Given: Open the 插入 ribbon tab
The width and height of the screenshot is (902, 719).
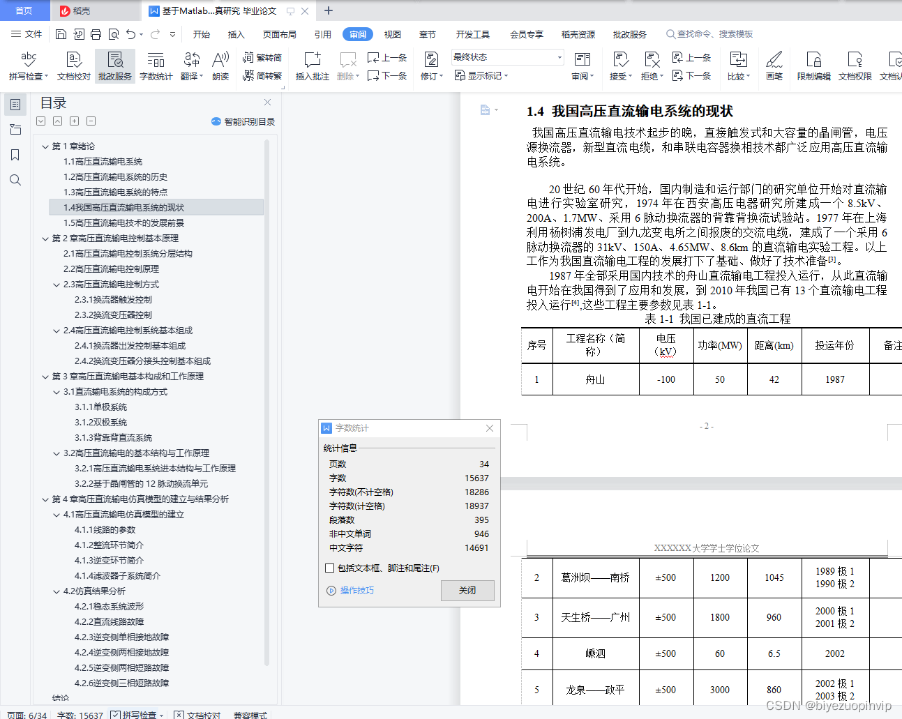Looking at the screenshot, I should point(236,34).
